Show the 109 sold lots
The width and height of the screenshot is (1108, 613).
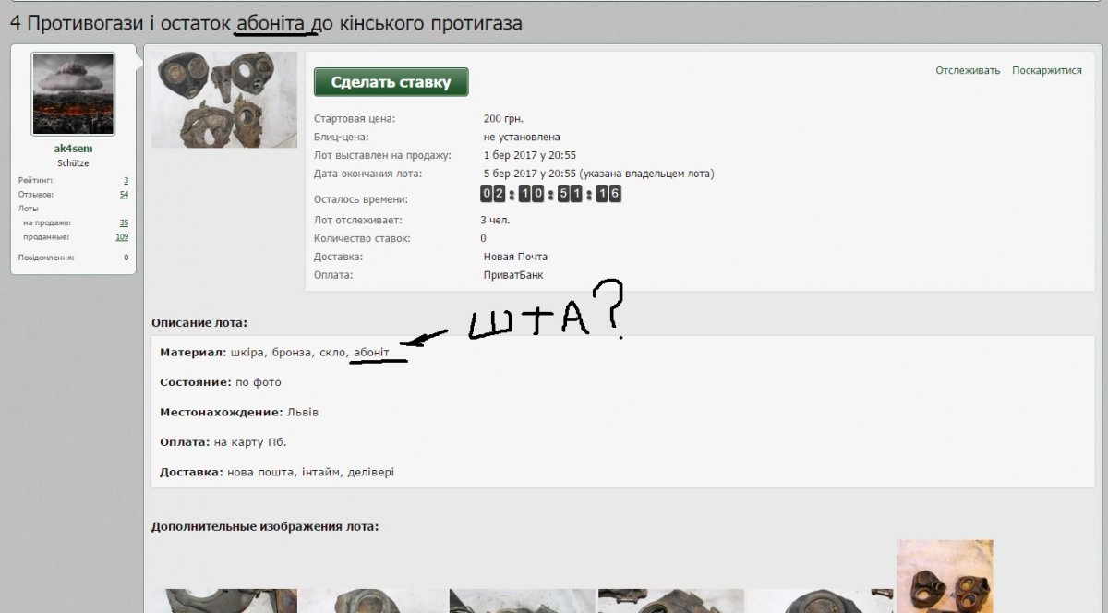[x=122, y=236]
